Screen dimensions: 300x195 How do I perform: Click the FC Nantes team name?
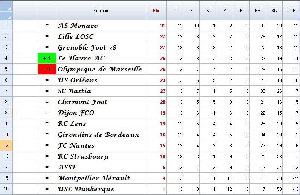(76, 145)
